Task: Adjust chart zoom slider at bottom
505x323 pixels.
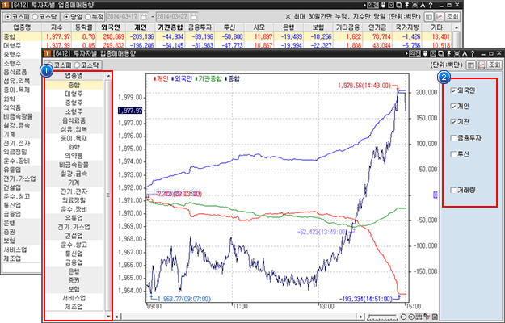Action: pos(382,317)
